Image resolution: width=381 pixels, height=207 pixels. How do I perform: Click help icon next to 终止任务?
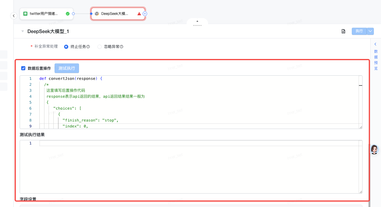coord(88,47)
